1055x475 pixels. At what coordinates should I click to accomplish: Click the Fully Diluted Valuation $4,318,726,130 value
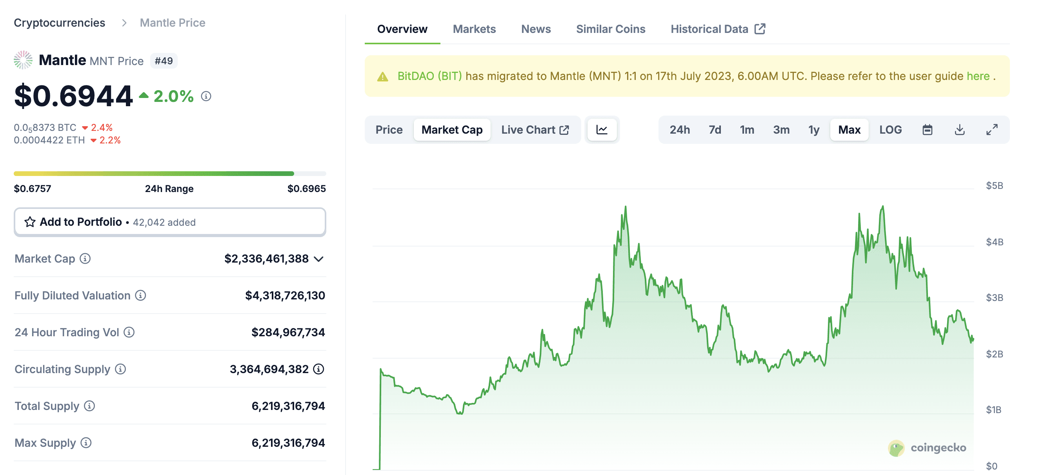tap(285, 296)
